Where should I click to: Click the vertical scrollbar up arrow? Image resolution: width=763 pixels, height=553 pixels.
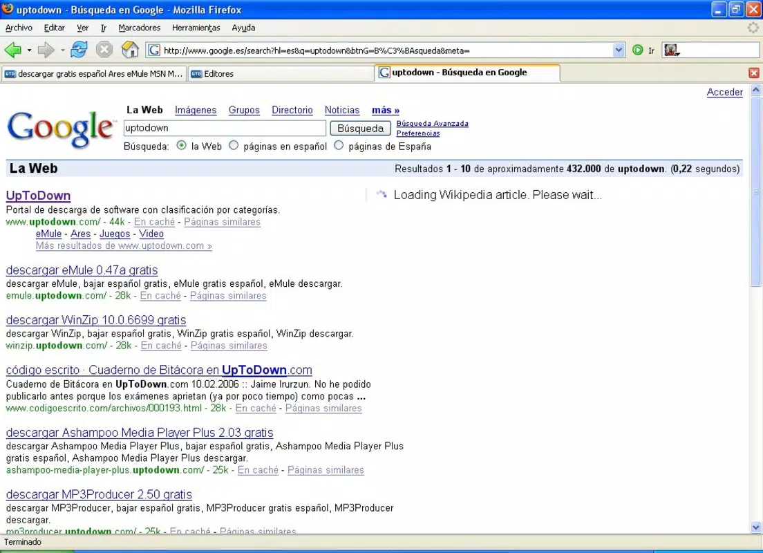pos(755,90)
